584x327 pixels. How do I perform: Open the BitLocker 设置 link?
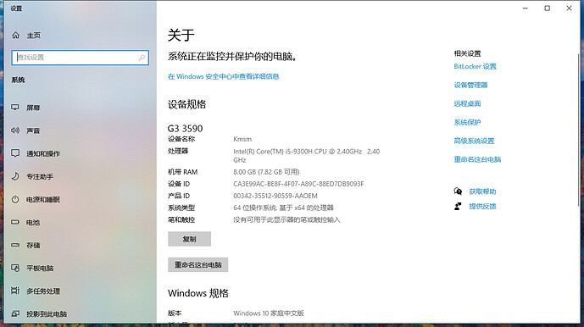(475, 66)
